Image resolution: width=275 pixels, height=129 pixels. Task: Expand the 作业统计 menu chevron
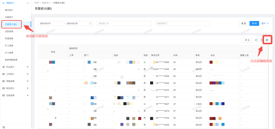click(28, 67)
